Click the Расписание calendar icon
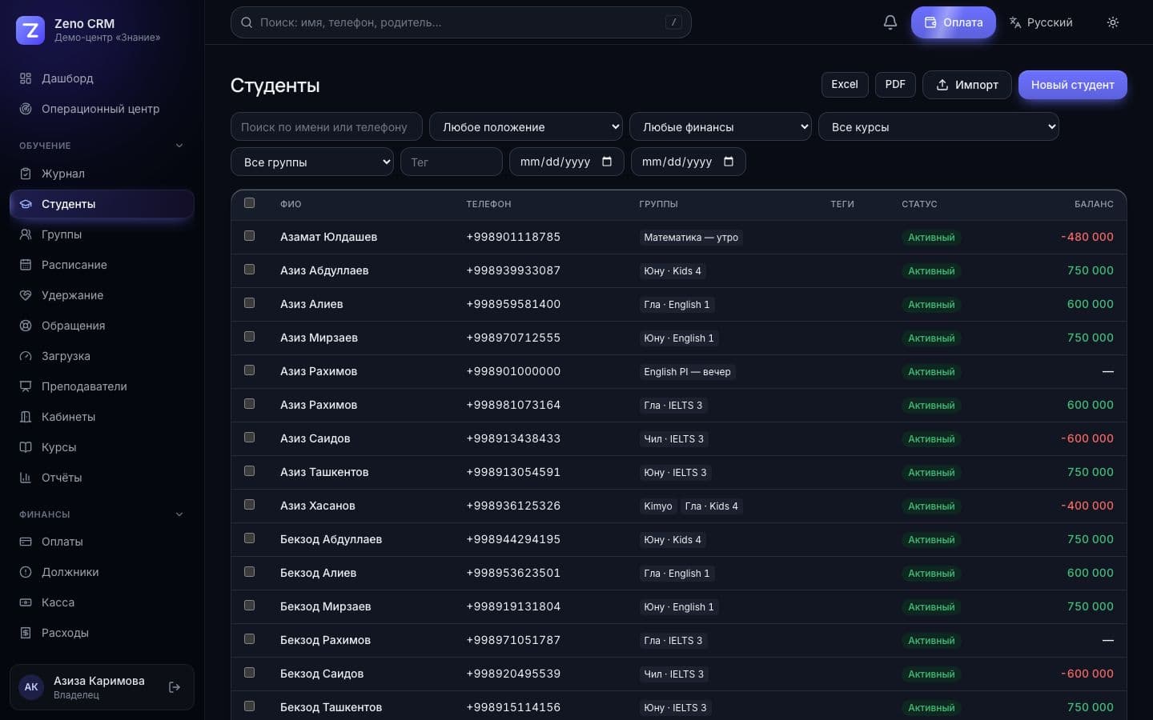This screenshot has width=1153, height=720. click(x=26, y=265)
